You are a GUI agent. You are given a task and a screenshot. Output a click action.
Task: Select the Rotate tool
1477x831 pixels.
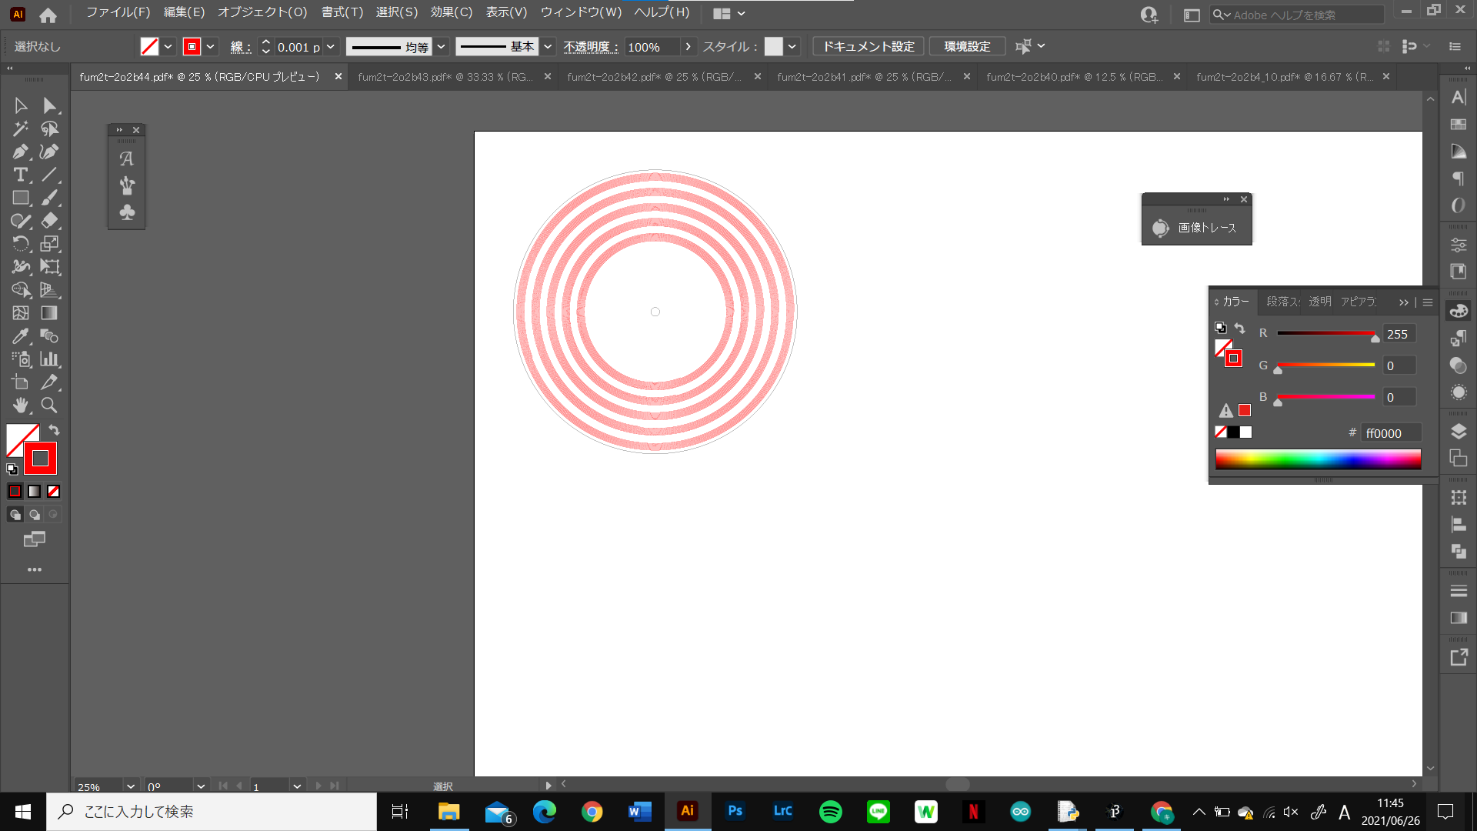point(20,244)
